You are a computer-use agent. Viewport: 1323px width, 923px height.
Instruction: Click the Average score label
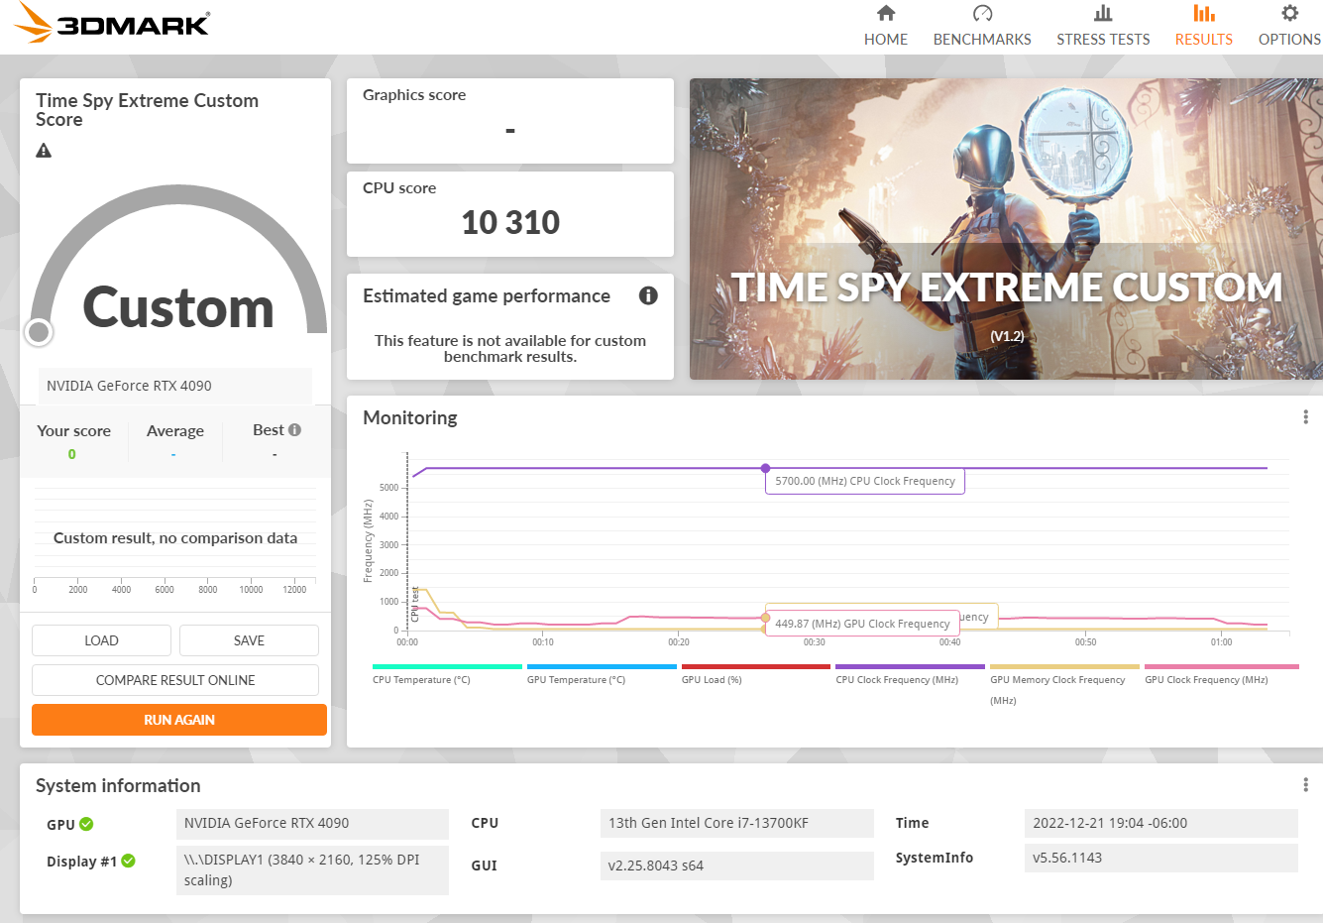pyautogui.click(x=175, y=430)
